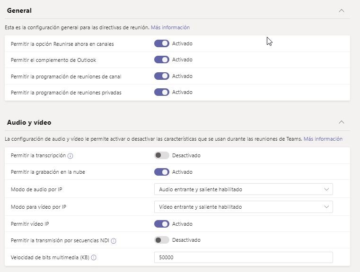Click label Permitir el complemento de Outlook
The image size is (360, 272).
click(x=53, y=60)
